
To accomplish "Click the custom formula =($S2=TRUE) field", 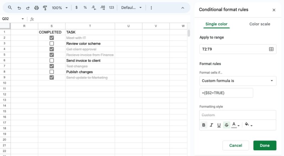I will tap(226, 93).
